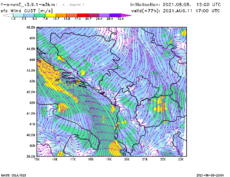
Task: Click the 43N latitude label
Action: pyautogui.click(x=32, y=81)
